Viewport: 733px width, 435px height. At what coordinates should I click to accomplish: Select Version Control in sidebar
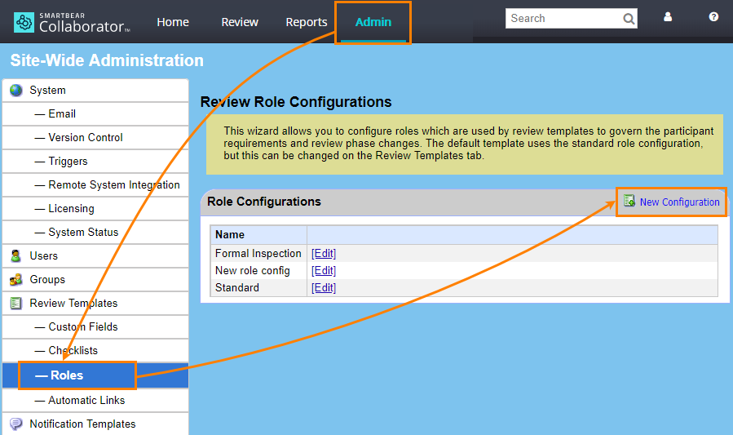tap(85, 137)
